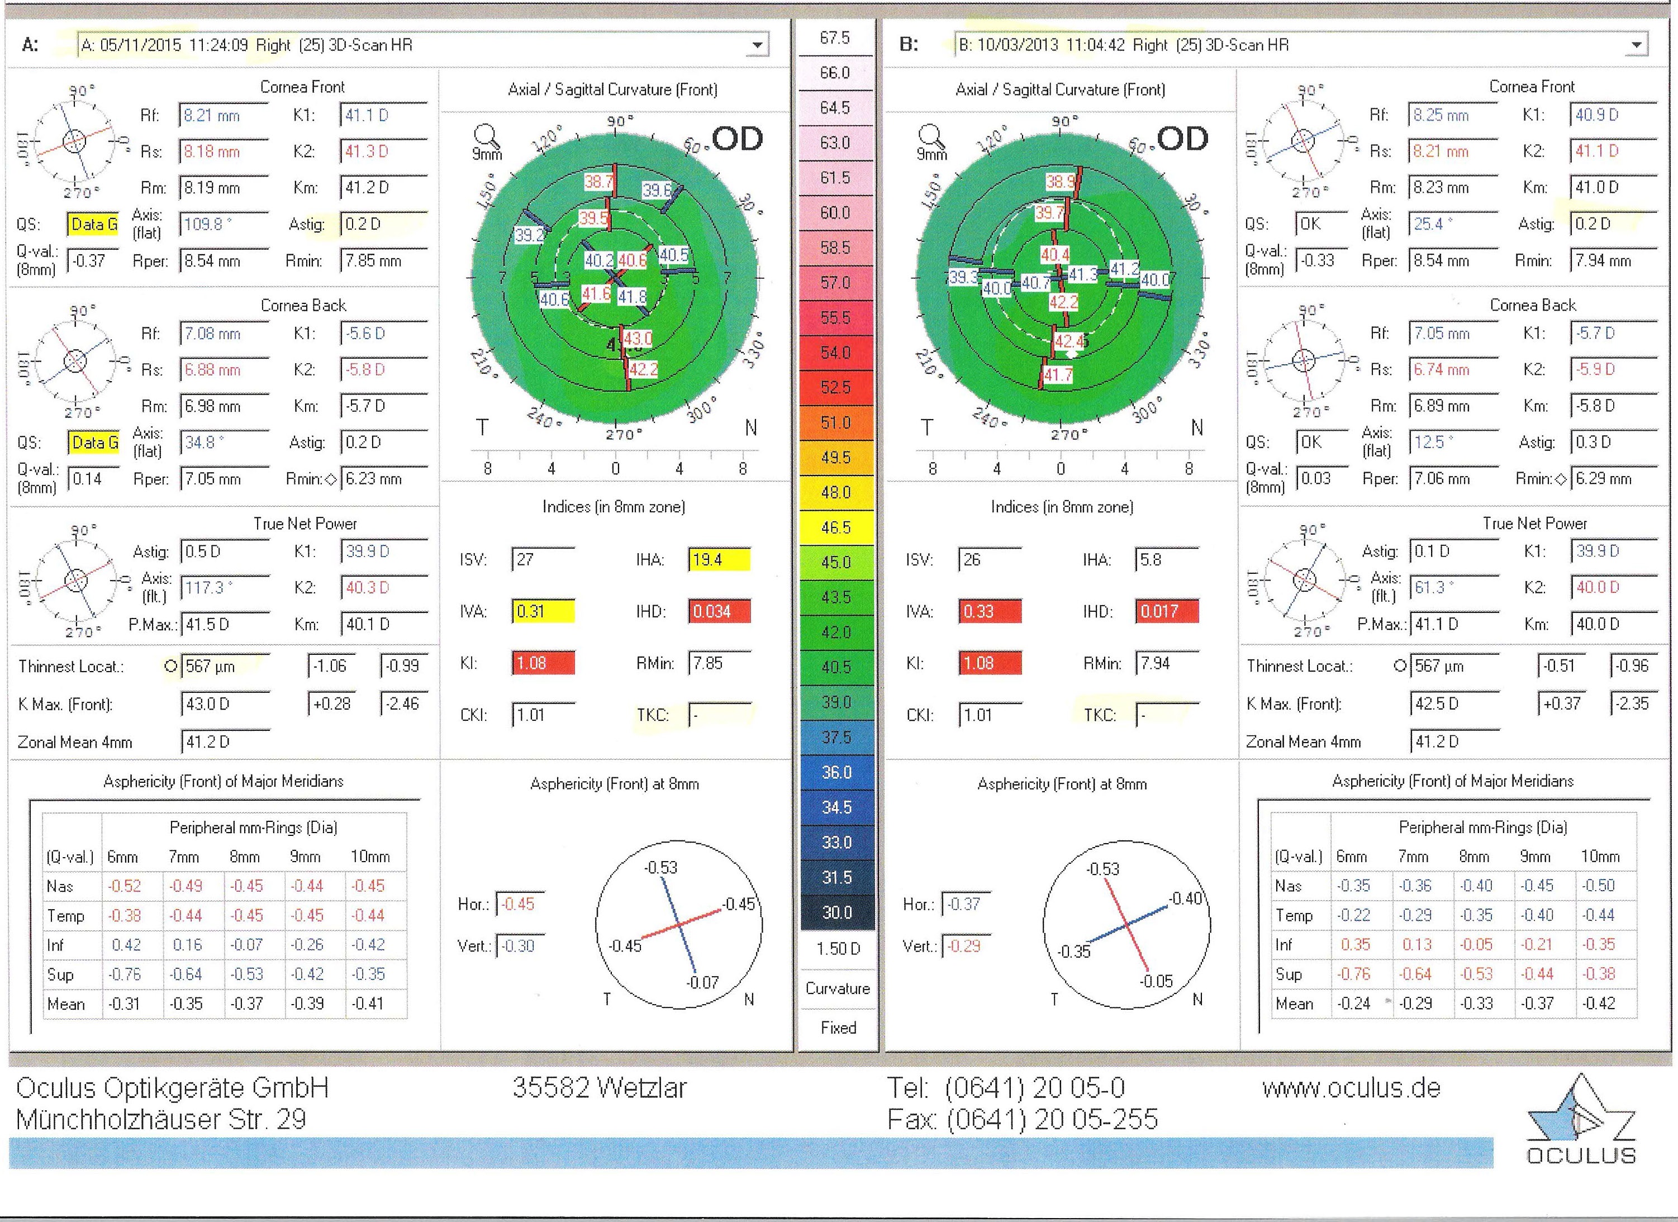The height and width of the screenshot is (1222, 1678).
Task: Open the exam A selection dropdown arrow
Action: pyautogui.click(x=757, y=45)
